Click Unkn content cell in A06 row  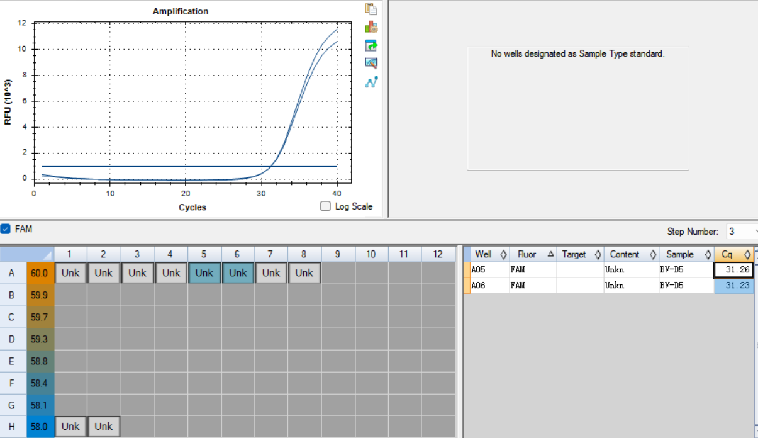(x=631, y=286)
